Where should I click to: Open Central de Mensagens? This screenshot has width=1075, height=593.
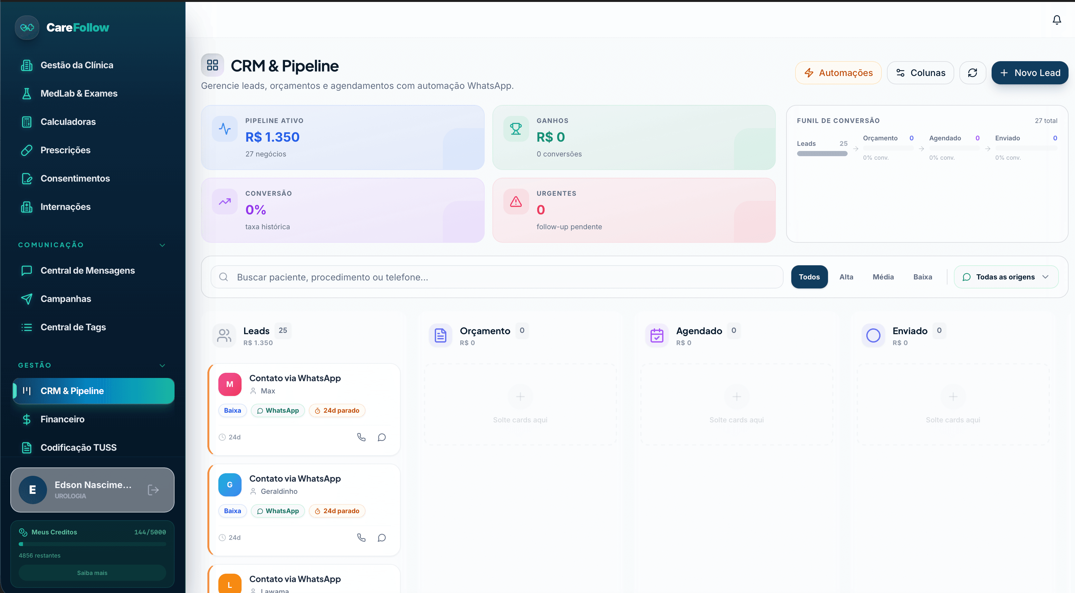[x=93, y=271]
